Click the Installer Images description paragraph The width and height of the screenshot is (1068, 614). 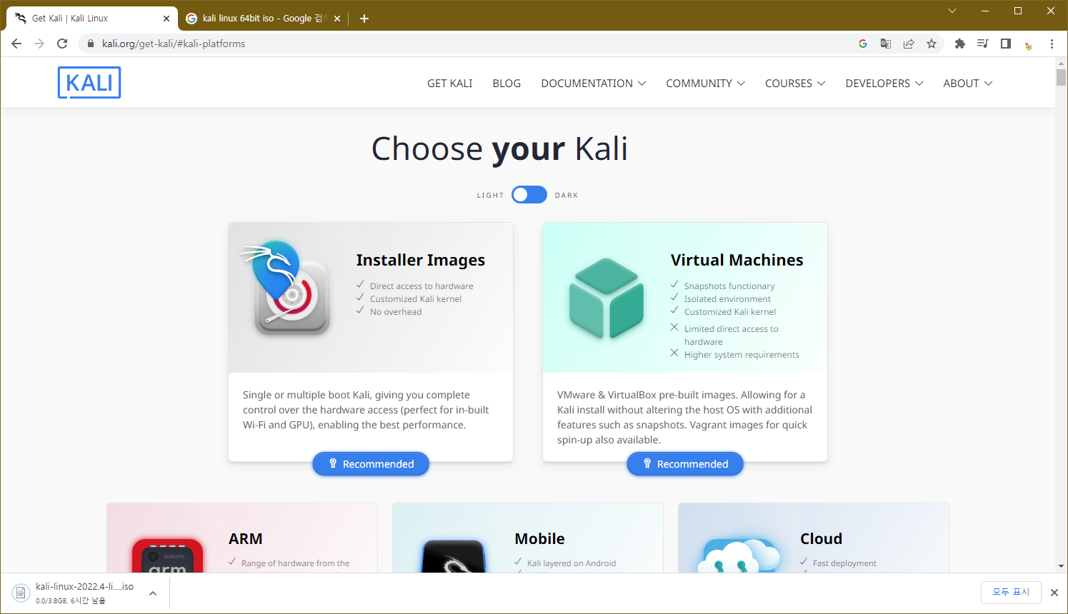click(x=366, y=410)
